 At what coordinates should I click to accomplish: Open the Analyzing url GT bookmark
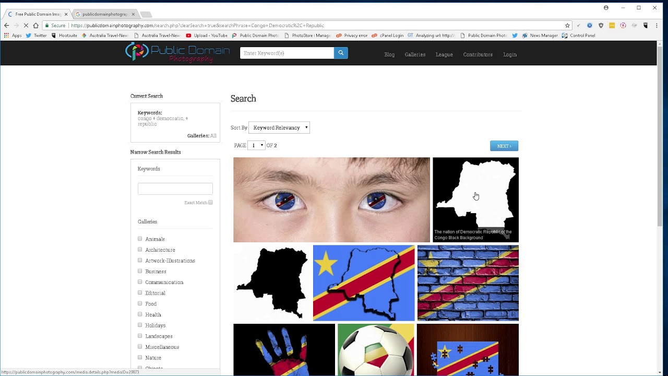click(431, 36)
